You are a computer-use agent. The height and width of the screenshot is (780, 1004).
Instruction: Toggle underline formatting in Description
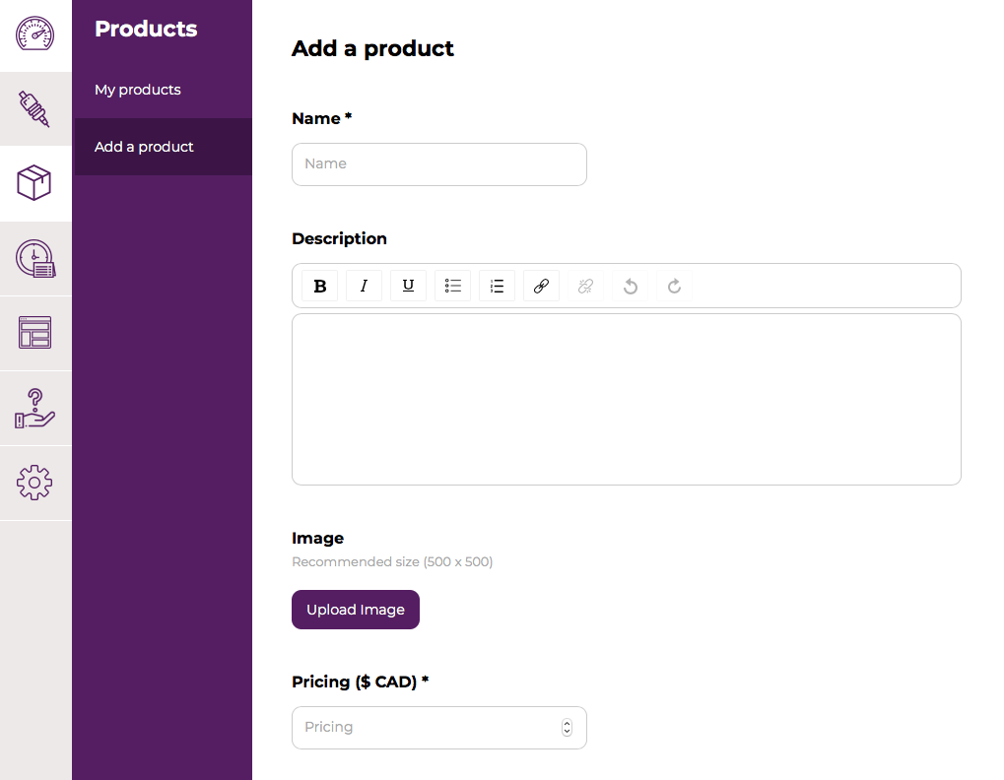[x=408, y=286]
